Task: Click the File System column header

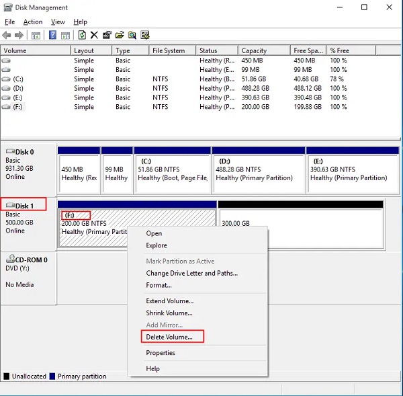Action: (168, 50)
